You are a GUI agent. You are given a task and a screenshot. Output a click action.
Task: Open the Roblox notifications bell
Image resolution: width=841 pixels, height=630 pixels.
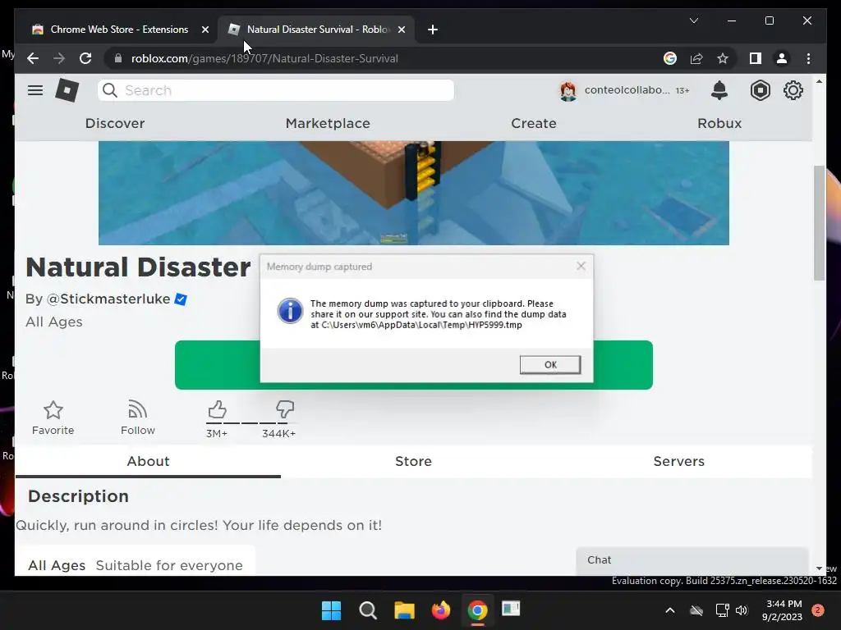[719, 90]
